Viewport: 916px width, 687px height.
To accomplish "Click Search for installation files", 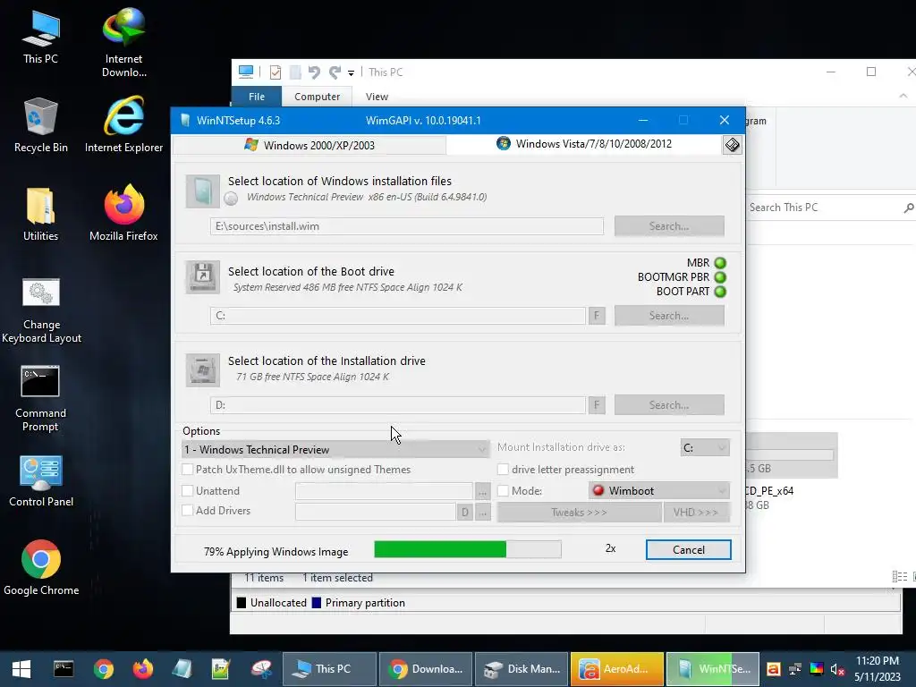I will [x=669, y=226].
